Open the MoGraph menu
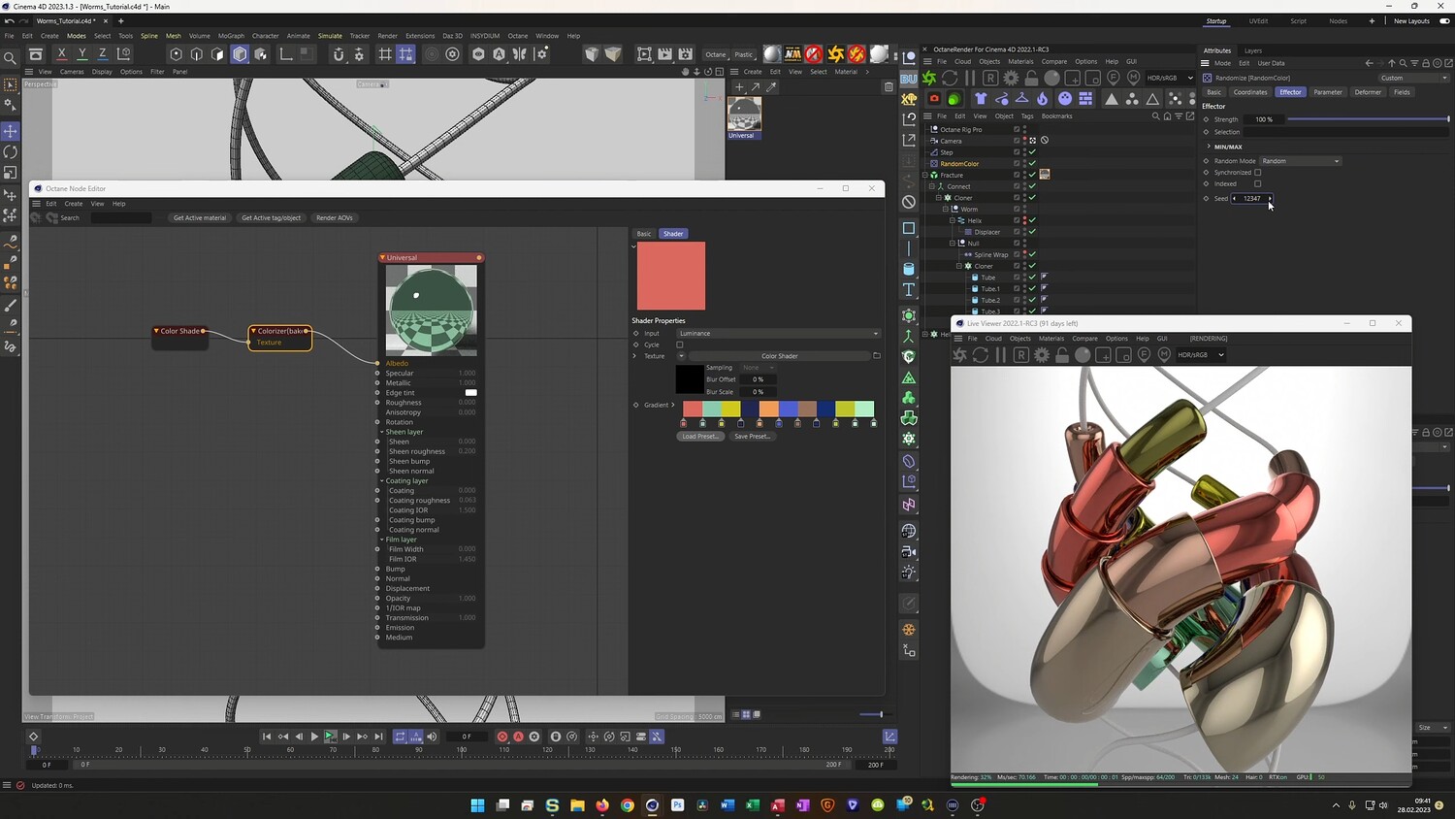This screenshot has height=819, width=1455. pos(231,36)
